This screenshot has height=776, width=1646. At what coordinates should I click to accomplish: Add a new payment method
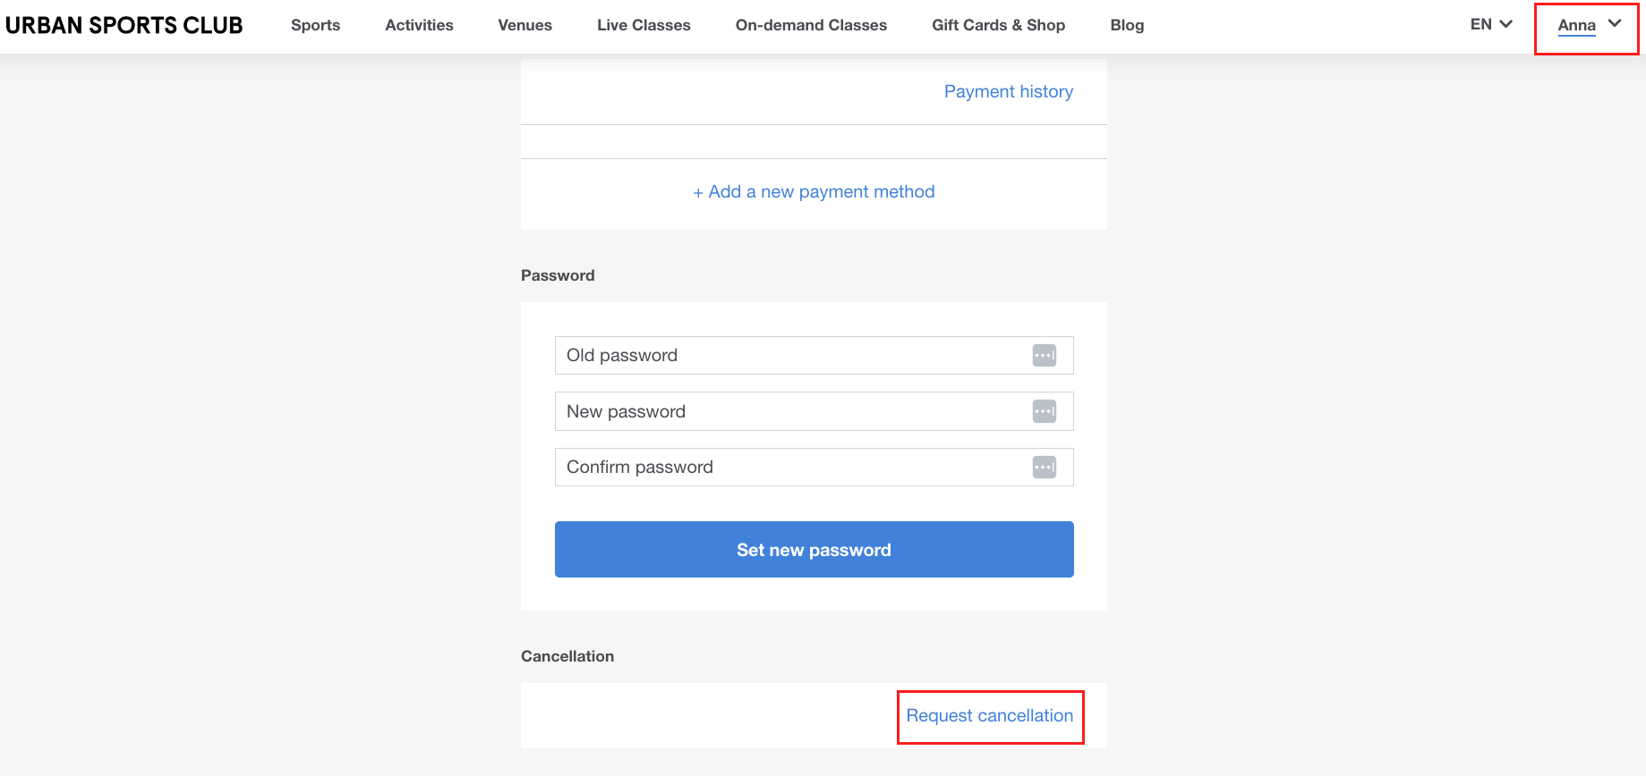click(x=813, y=191)
